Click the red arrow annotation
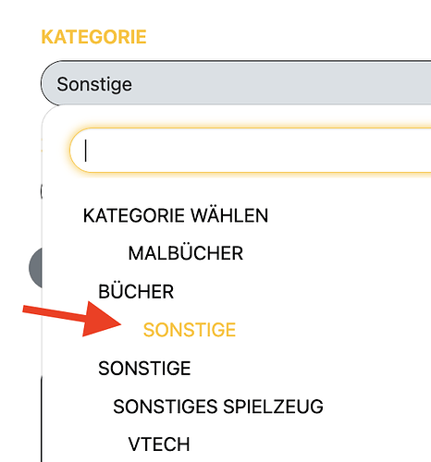Screen dimensions: 431x462 (71, 319)
